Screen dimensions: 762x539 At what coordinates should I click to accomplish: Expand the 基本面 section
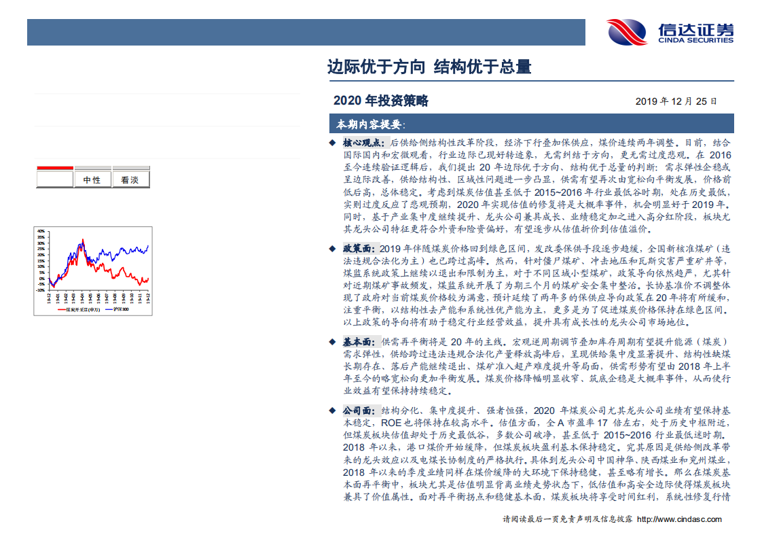pos(359,341)
